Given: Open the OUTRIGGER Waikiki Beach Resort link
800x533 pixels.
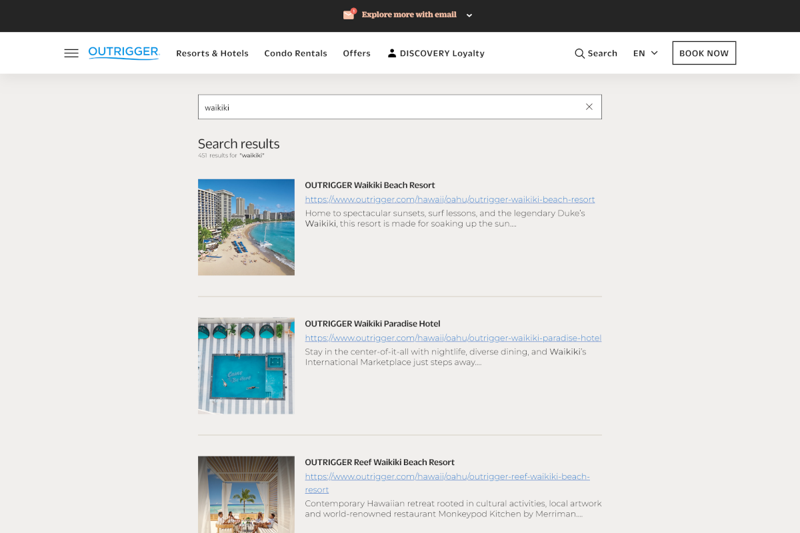Looking at the screenshot, I should (370, 185).
